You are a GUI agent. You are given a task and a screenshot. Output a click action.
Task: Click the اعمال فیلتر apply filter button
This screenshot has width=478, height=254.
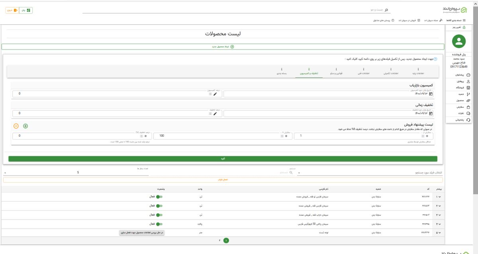click(x=223, y=180)
